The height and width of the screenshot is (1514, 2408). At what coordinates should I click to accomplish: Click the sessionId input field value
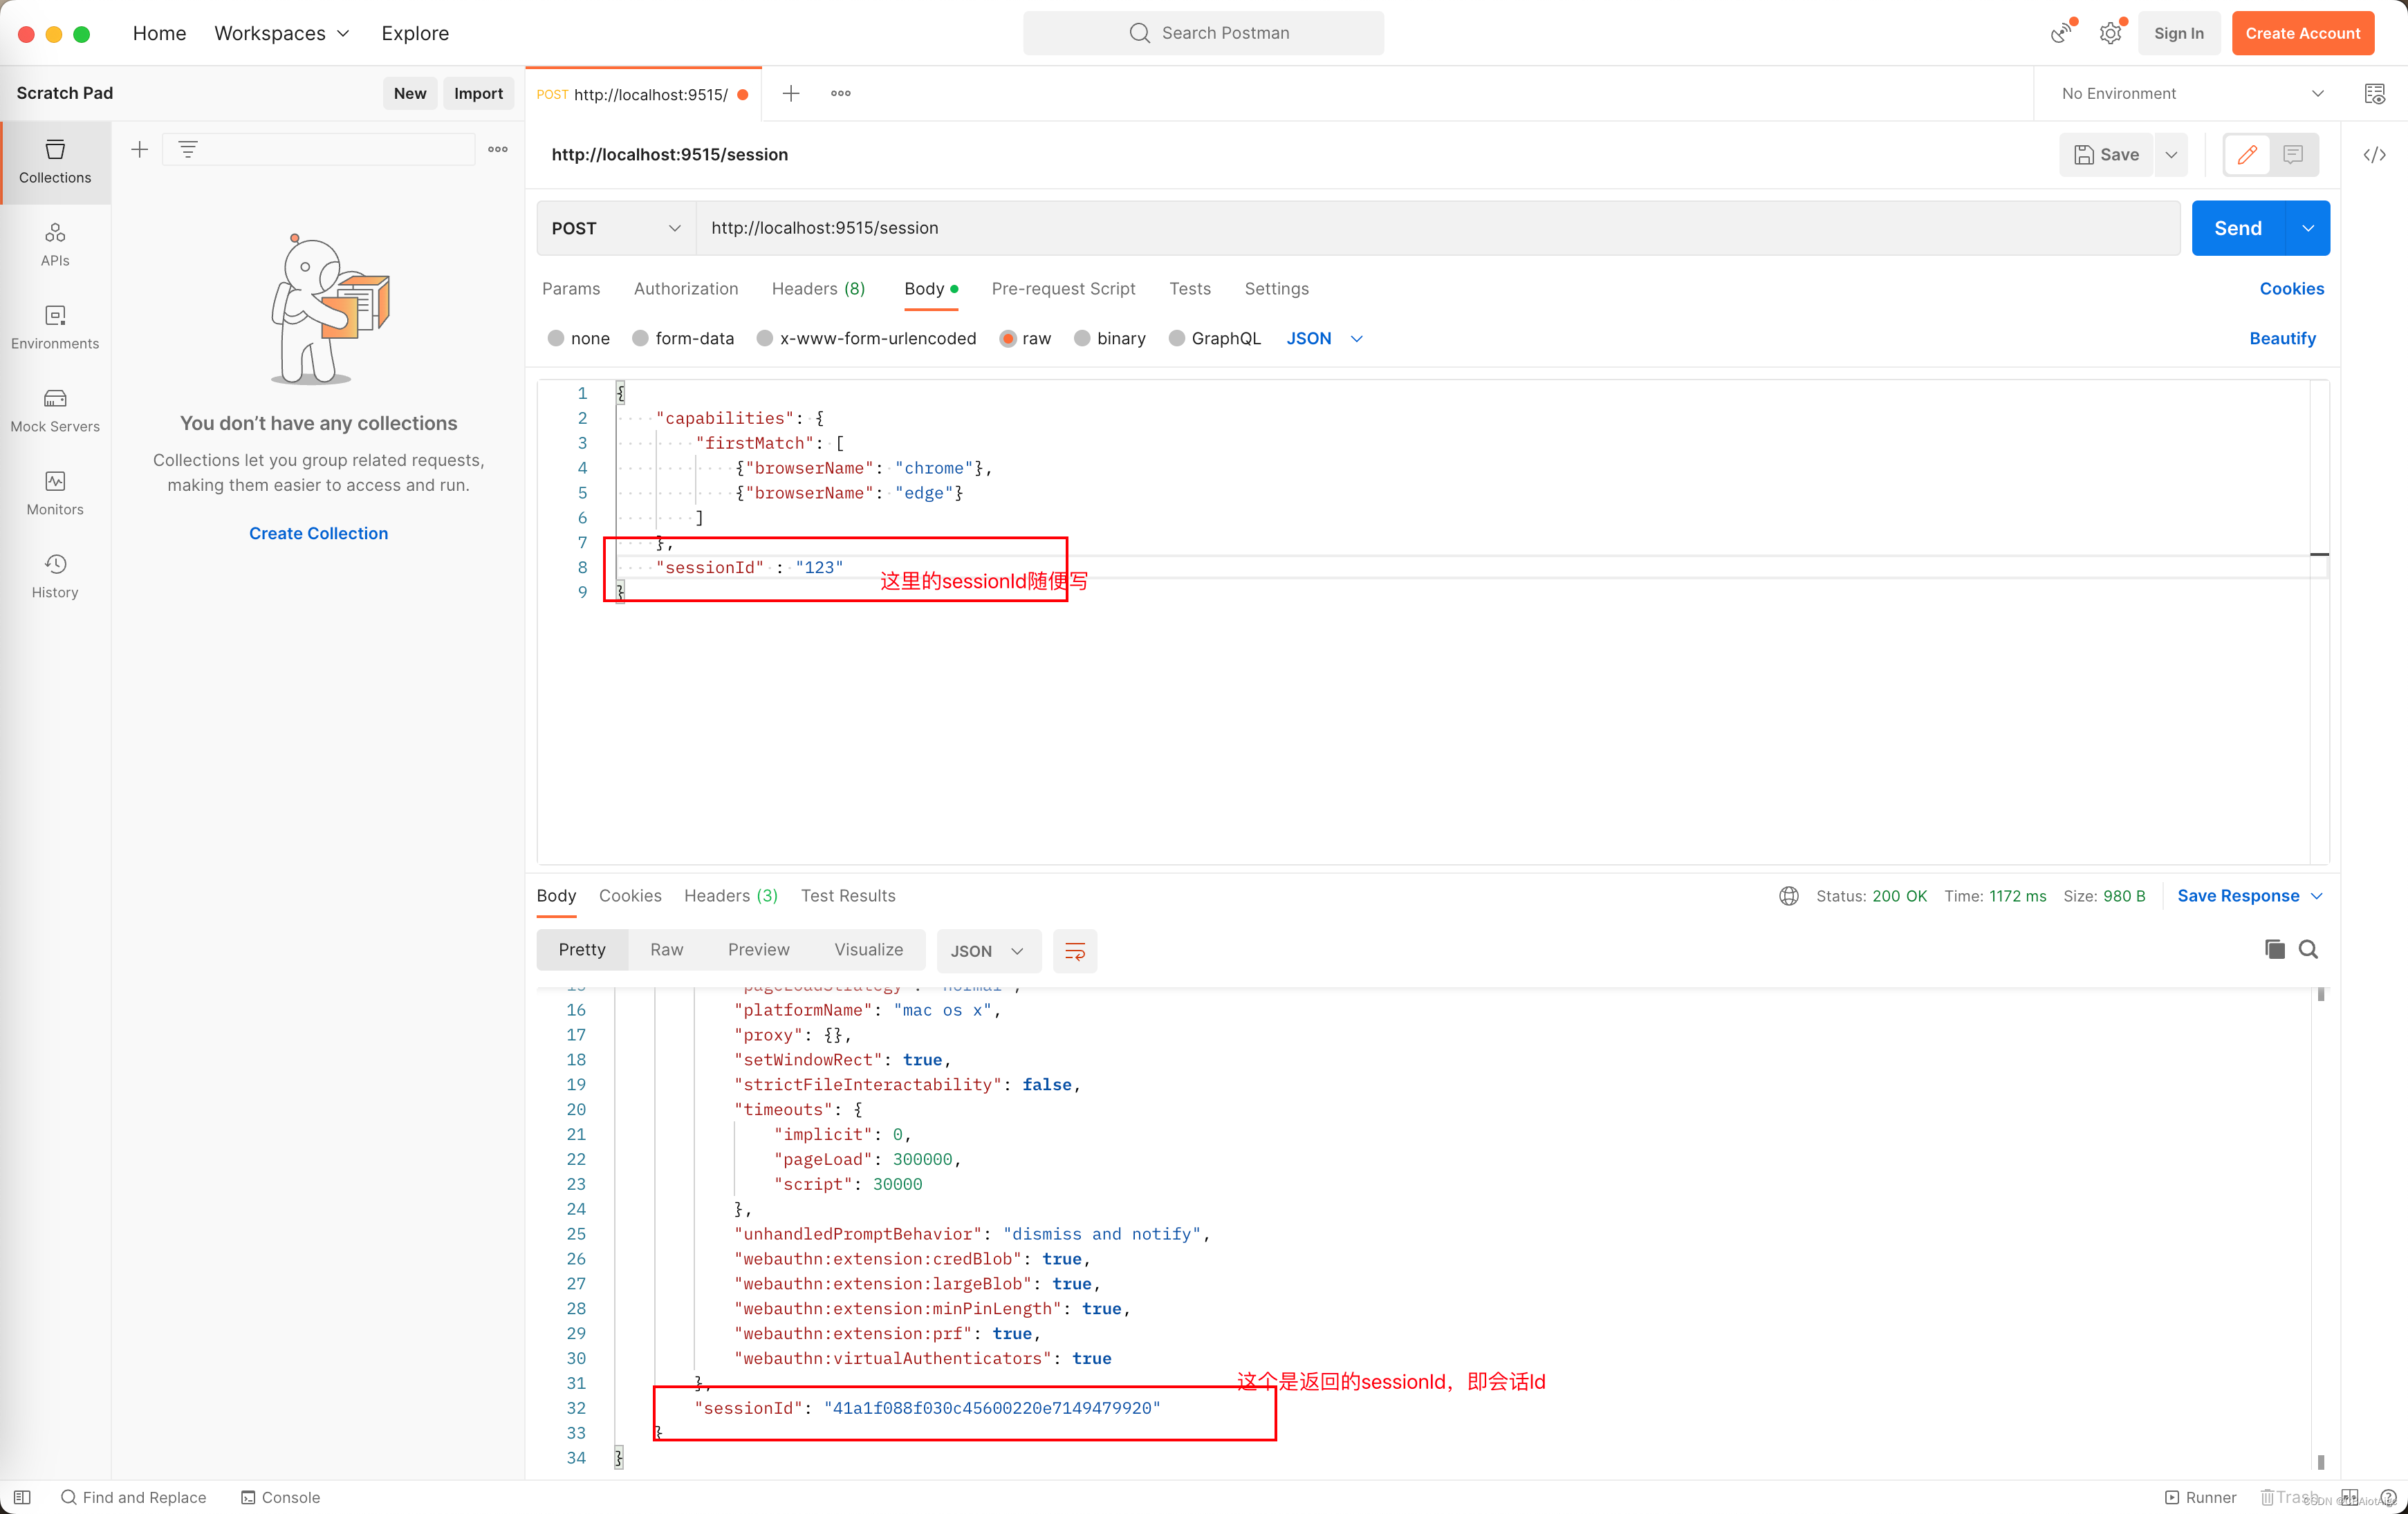coord(818,567)
